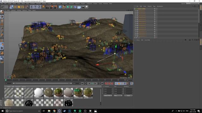Click the timeline preview range slider
Image resolution: width=202 pixels, height=113 pixels.
[x=42, y=83]
